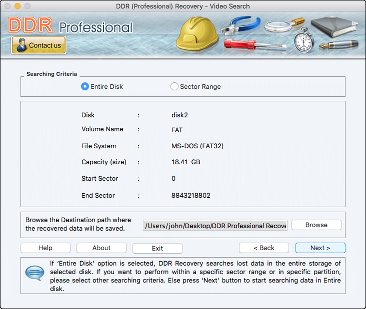Image resolution: width=366 pixels, height=309 pixels.
Task: Click the volume name value FAT
Action: [177, 130]
